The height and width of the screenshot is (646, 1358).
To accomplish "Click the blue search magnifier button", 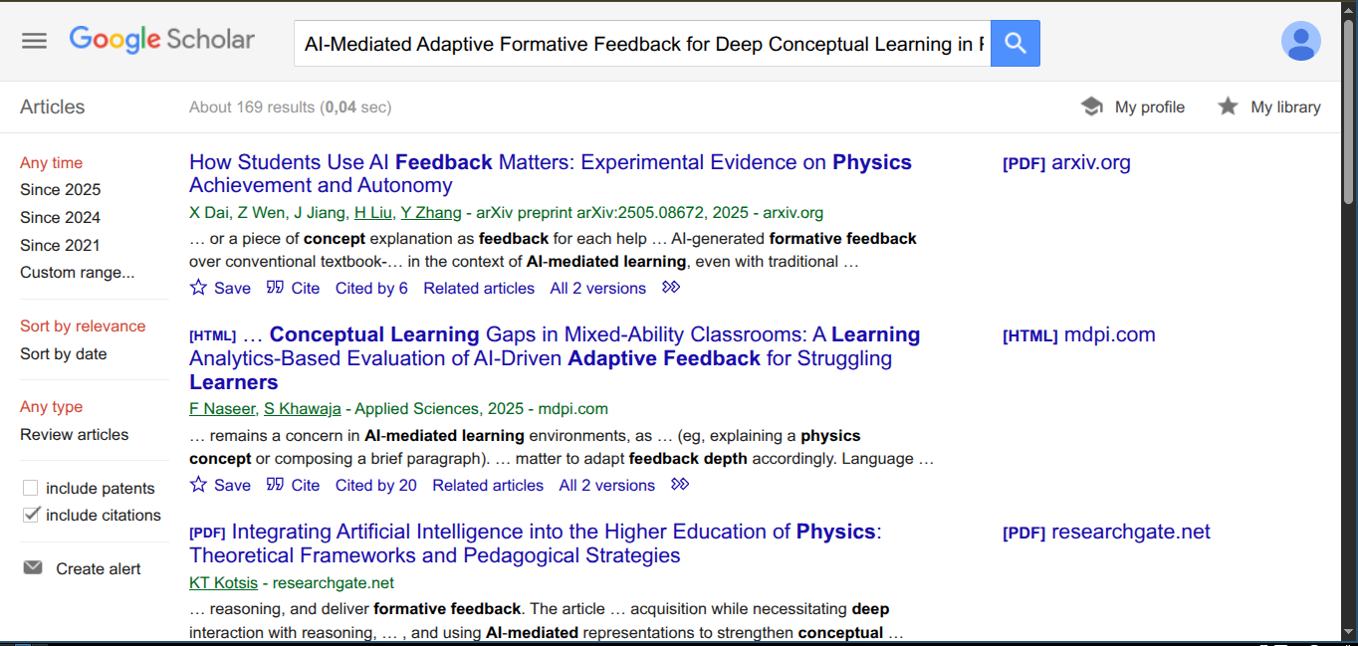I will (x=1016, y=43).
